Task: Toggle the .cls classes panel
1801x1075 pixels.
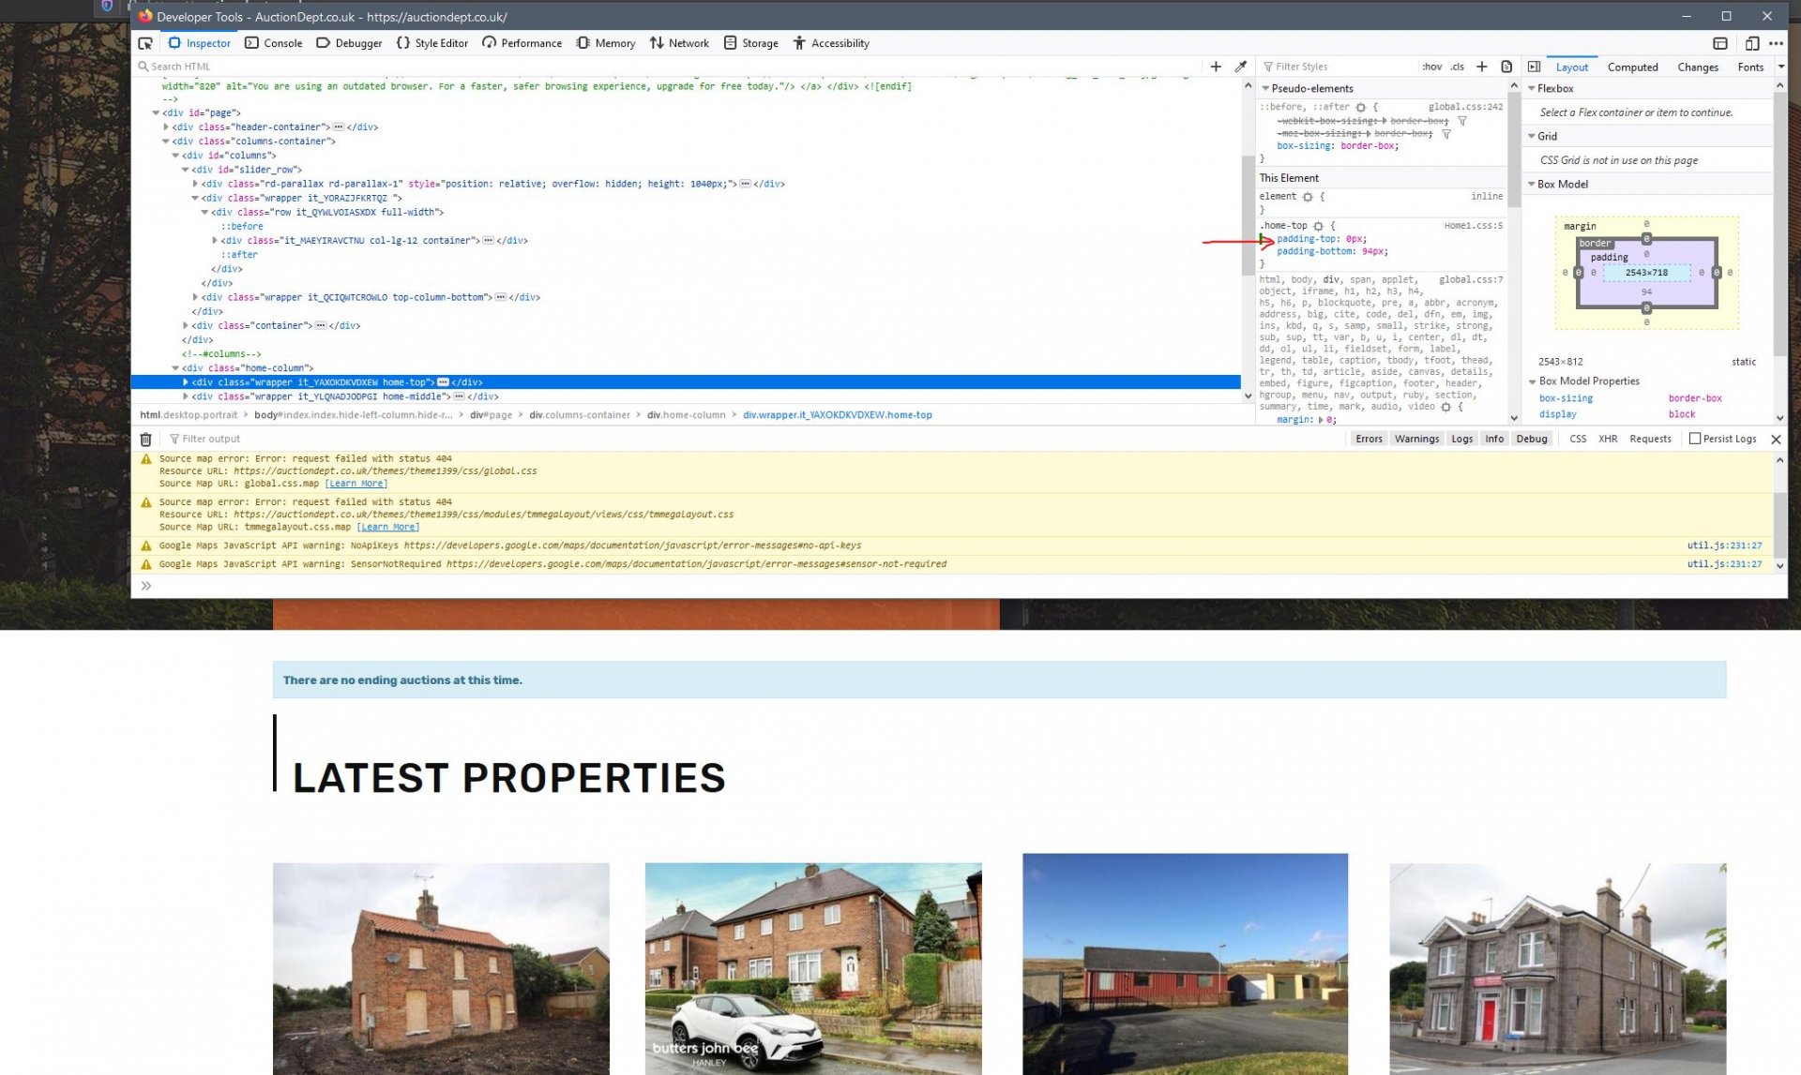Action: coord(1457,67)
